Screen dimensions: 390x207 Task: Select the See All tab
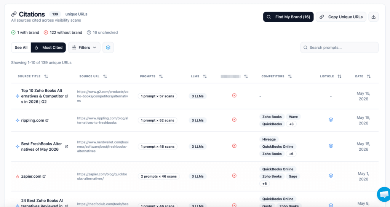pyautogui.click(x=21, y=48)
